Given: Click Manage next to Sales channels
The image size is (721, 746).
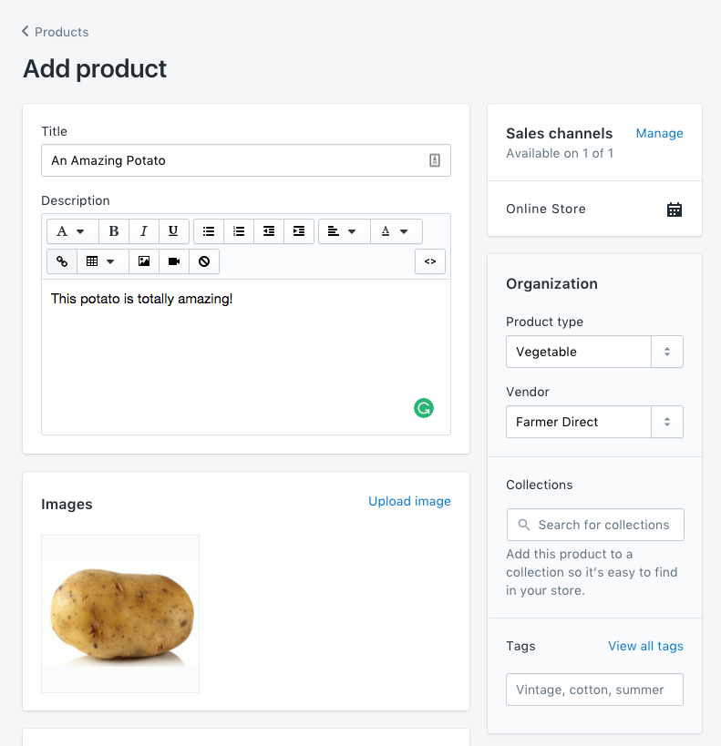Looking at the screenshot, I should 659,133.
